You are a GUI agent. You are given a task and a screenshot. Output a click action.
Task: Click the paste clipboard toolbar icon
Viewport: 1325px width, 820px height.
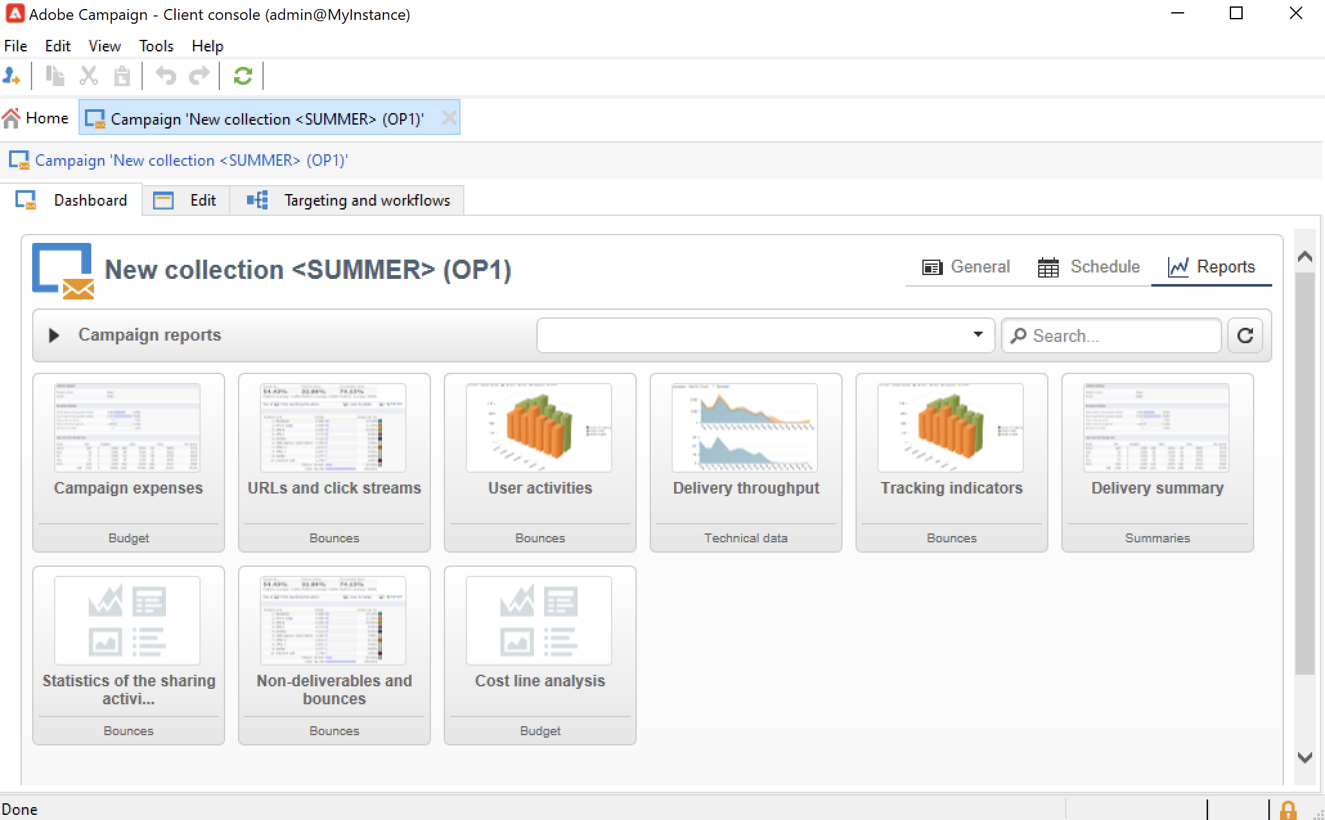(122, 76)
